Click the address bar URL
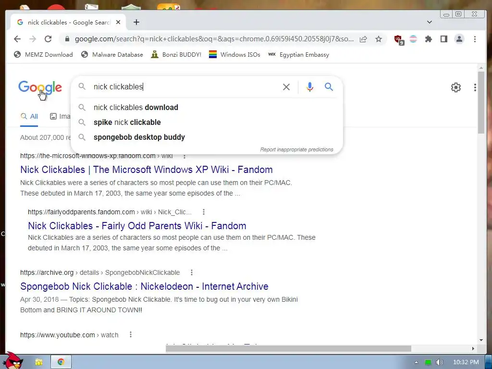 click(214, 39)
